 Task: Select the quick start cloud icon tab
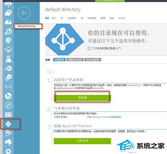coord(47,18)
